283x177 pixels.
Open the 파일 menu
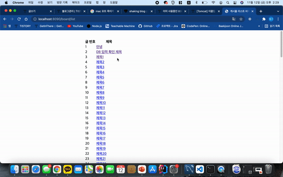(x=31, y=2)
